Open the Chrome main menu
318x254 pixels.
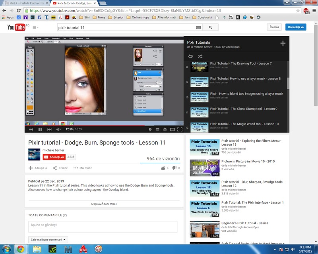click(x=314, y=11)
